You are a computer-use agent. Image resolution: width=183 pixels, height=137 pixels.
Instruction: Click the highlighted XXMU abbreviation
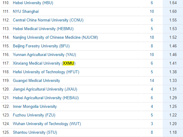(68, 63)
